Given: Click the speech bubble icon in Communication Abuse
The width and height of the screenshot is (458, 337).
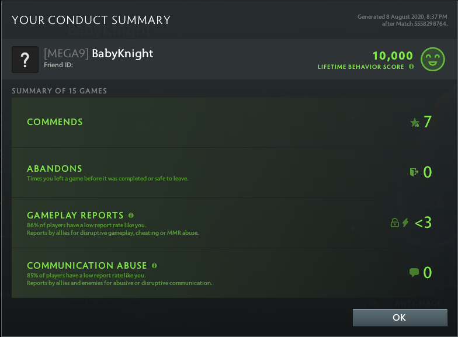Looking at the screenshot, I should pos(414,272).
